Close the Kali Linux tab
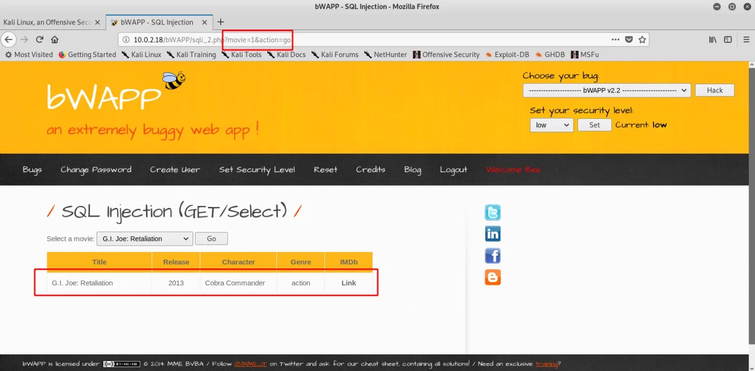Viewport: 755px width, 371px height. coord(97,22)
